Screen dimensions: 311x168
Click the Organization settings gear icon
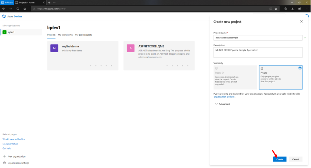4,163
